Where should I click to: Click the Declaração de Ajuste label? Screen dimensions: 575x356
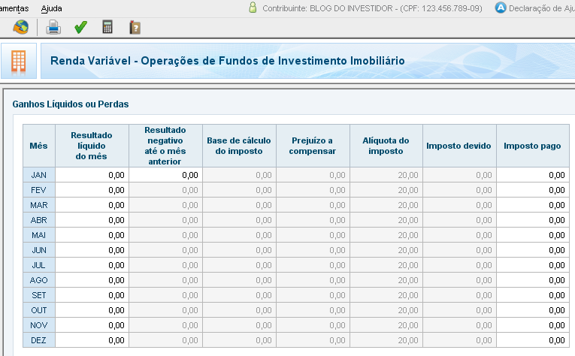(542, 8)
